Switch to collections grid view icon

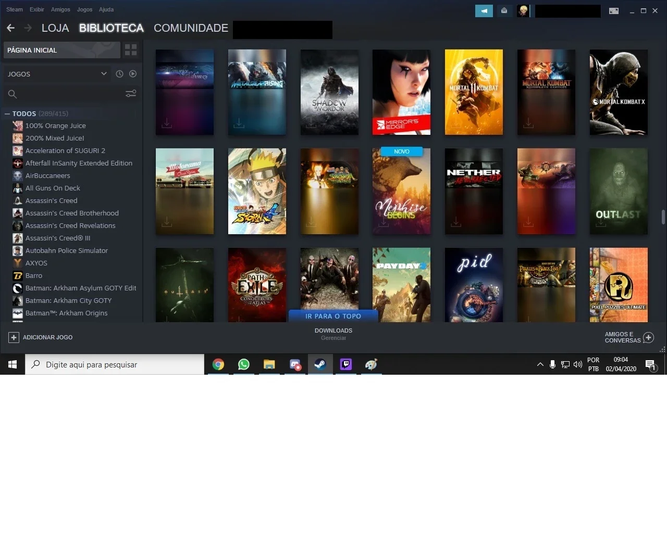[x=131, y=50]
